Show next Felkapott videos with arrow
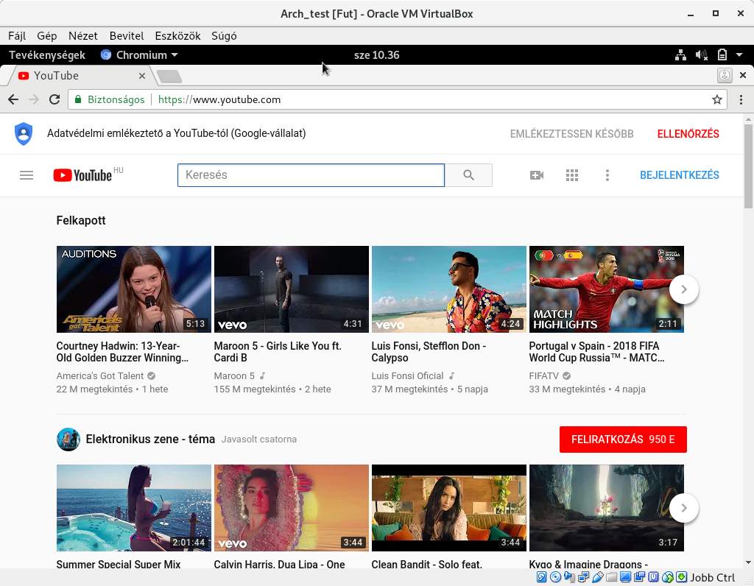This screenshot has width=754, height=586. [684, 289]
